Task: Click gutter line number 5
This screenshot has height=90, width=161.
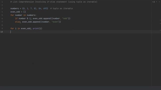Action: pos(2,15)
